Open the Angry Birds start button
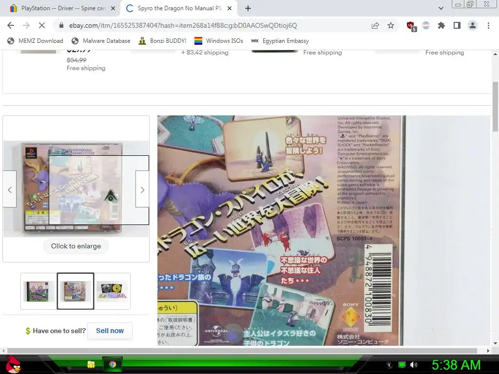This screenshot has width=499, height=374. [13, 364]
